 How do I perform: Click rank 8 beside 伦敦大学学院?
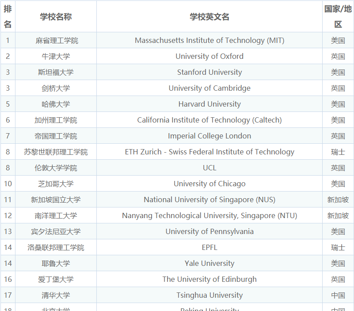pos(8,168)
